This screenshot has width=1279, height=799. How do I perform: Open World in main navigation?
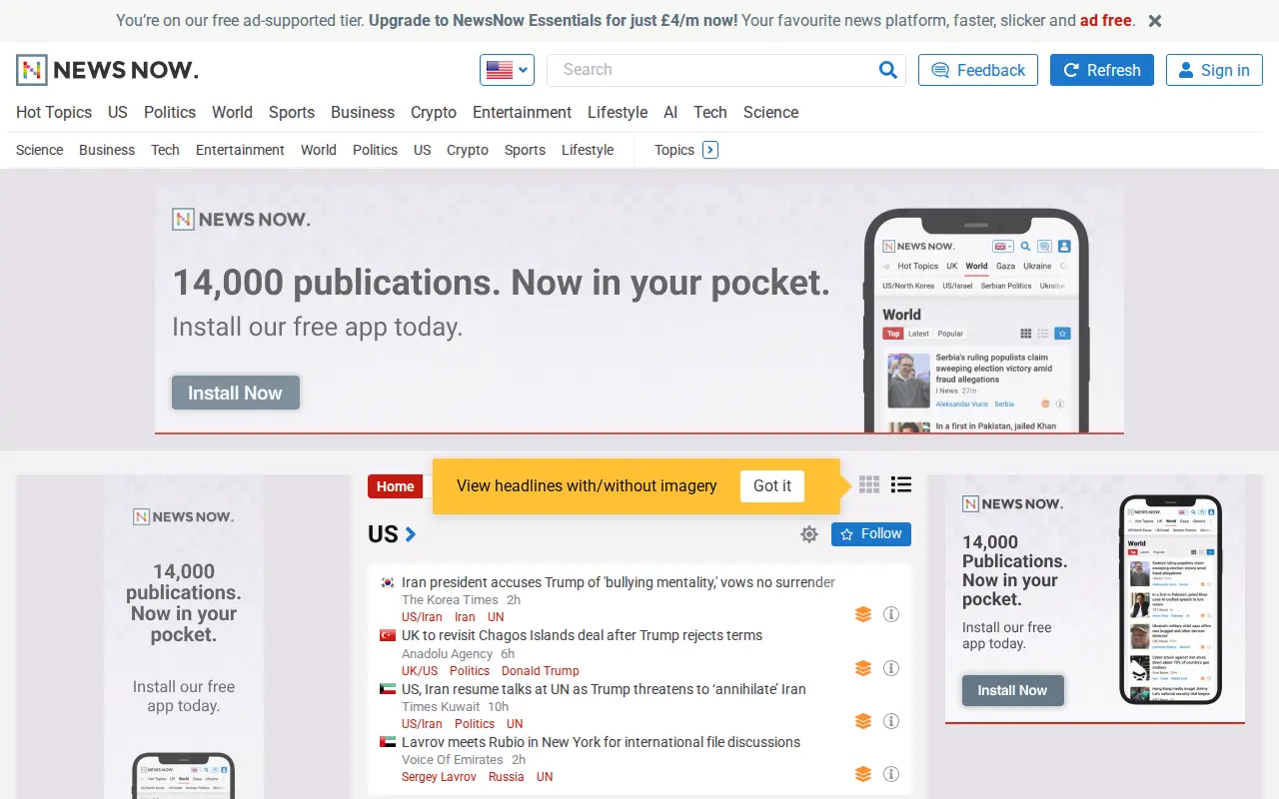(232, 112)
